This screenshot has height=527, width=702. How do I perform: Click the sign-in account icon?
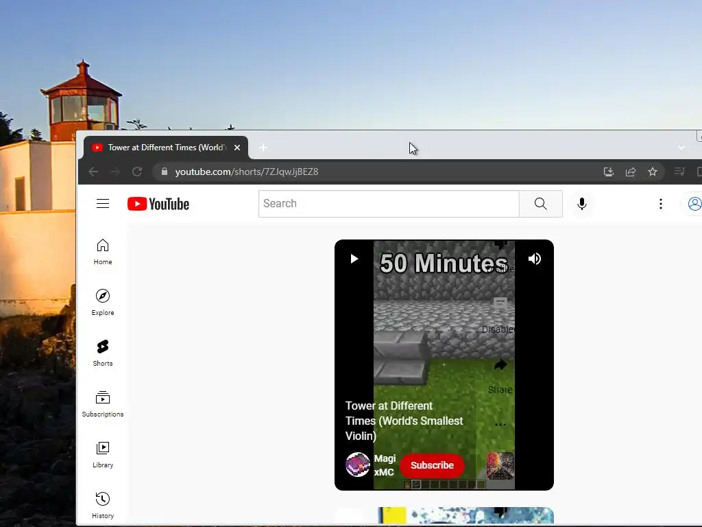[694, 204]
